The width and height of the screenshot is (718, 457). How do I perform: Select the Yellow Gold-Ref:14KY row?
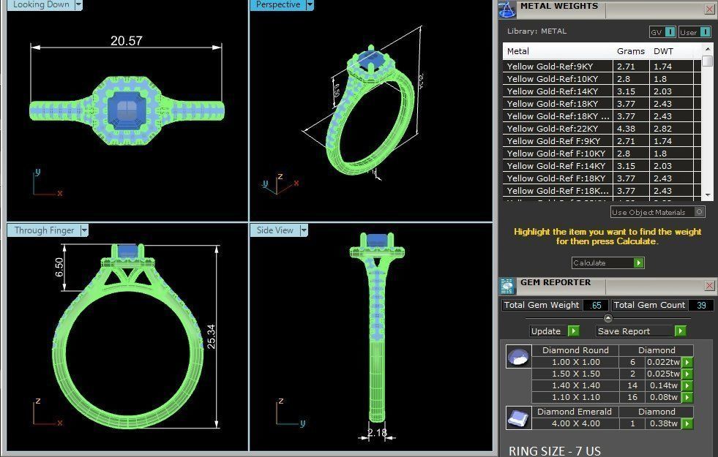click(602, 91)
